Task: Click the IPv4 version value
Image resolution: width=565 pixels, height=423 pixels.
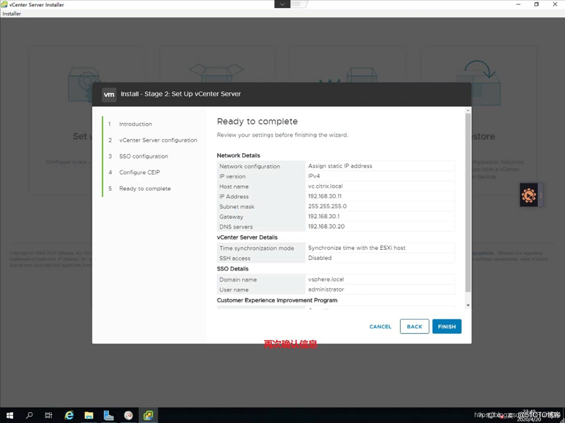Action: click(314, 176)
